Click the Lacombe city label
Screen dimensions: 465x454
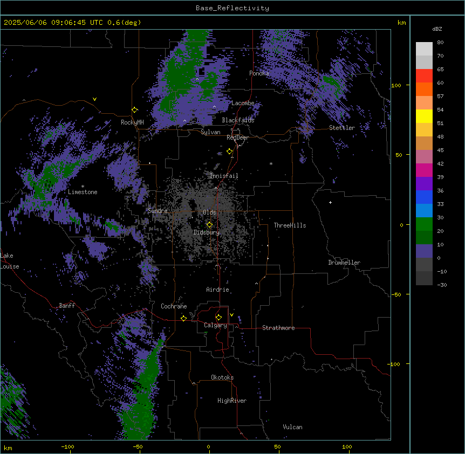click(243, 103)
